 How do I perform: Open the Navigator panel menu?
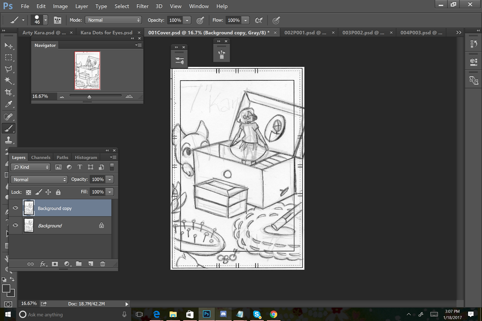pos(139,45)
